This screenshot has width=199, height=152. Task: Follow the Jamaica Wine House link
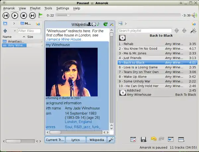point(63,39)
